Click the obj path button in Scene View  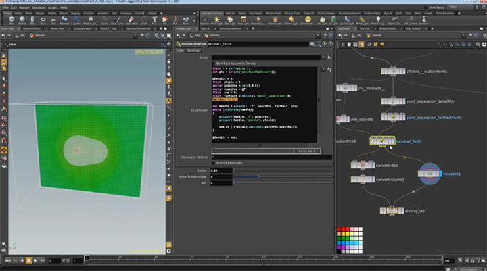coord(20,35)
